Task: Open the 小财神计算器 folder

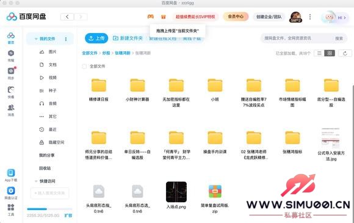Action: pos(137,90)
